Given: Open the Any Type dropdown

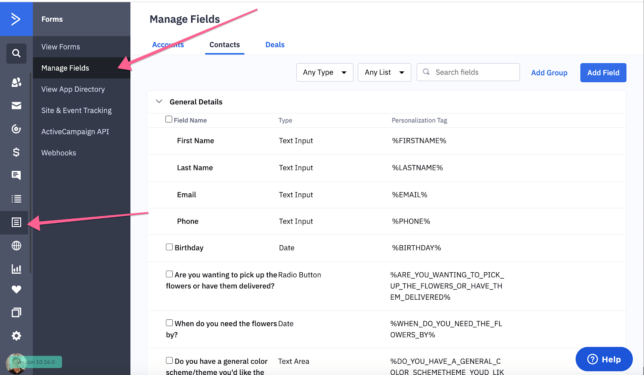Looking at the screenshot, I should click(x=324, y=73).
